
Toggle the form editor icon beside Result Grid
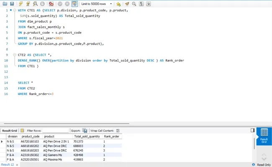click(x=22, y=131)
